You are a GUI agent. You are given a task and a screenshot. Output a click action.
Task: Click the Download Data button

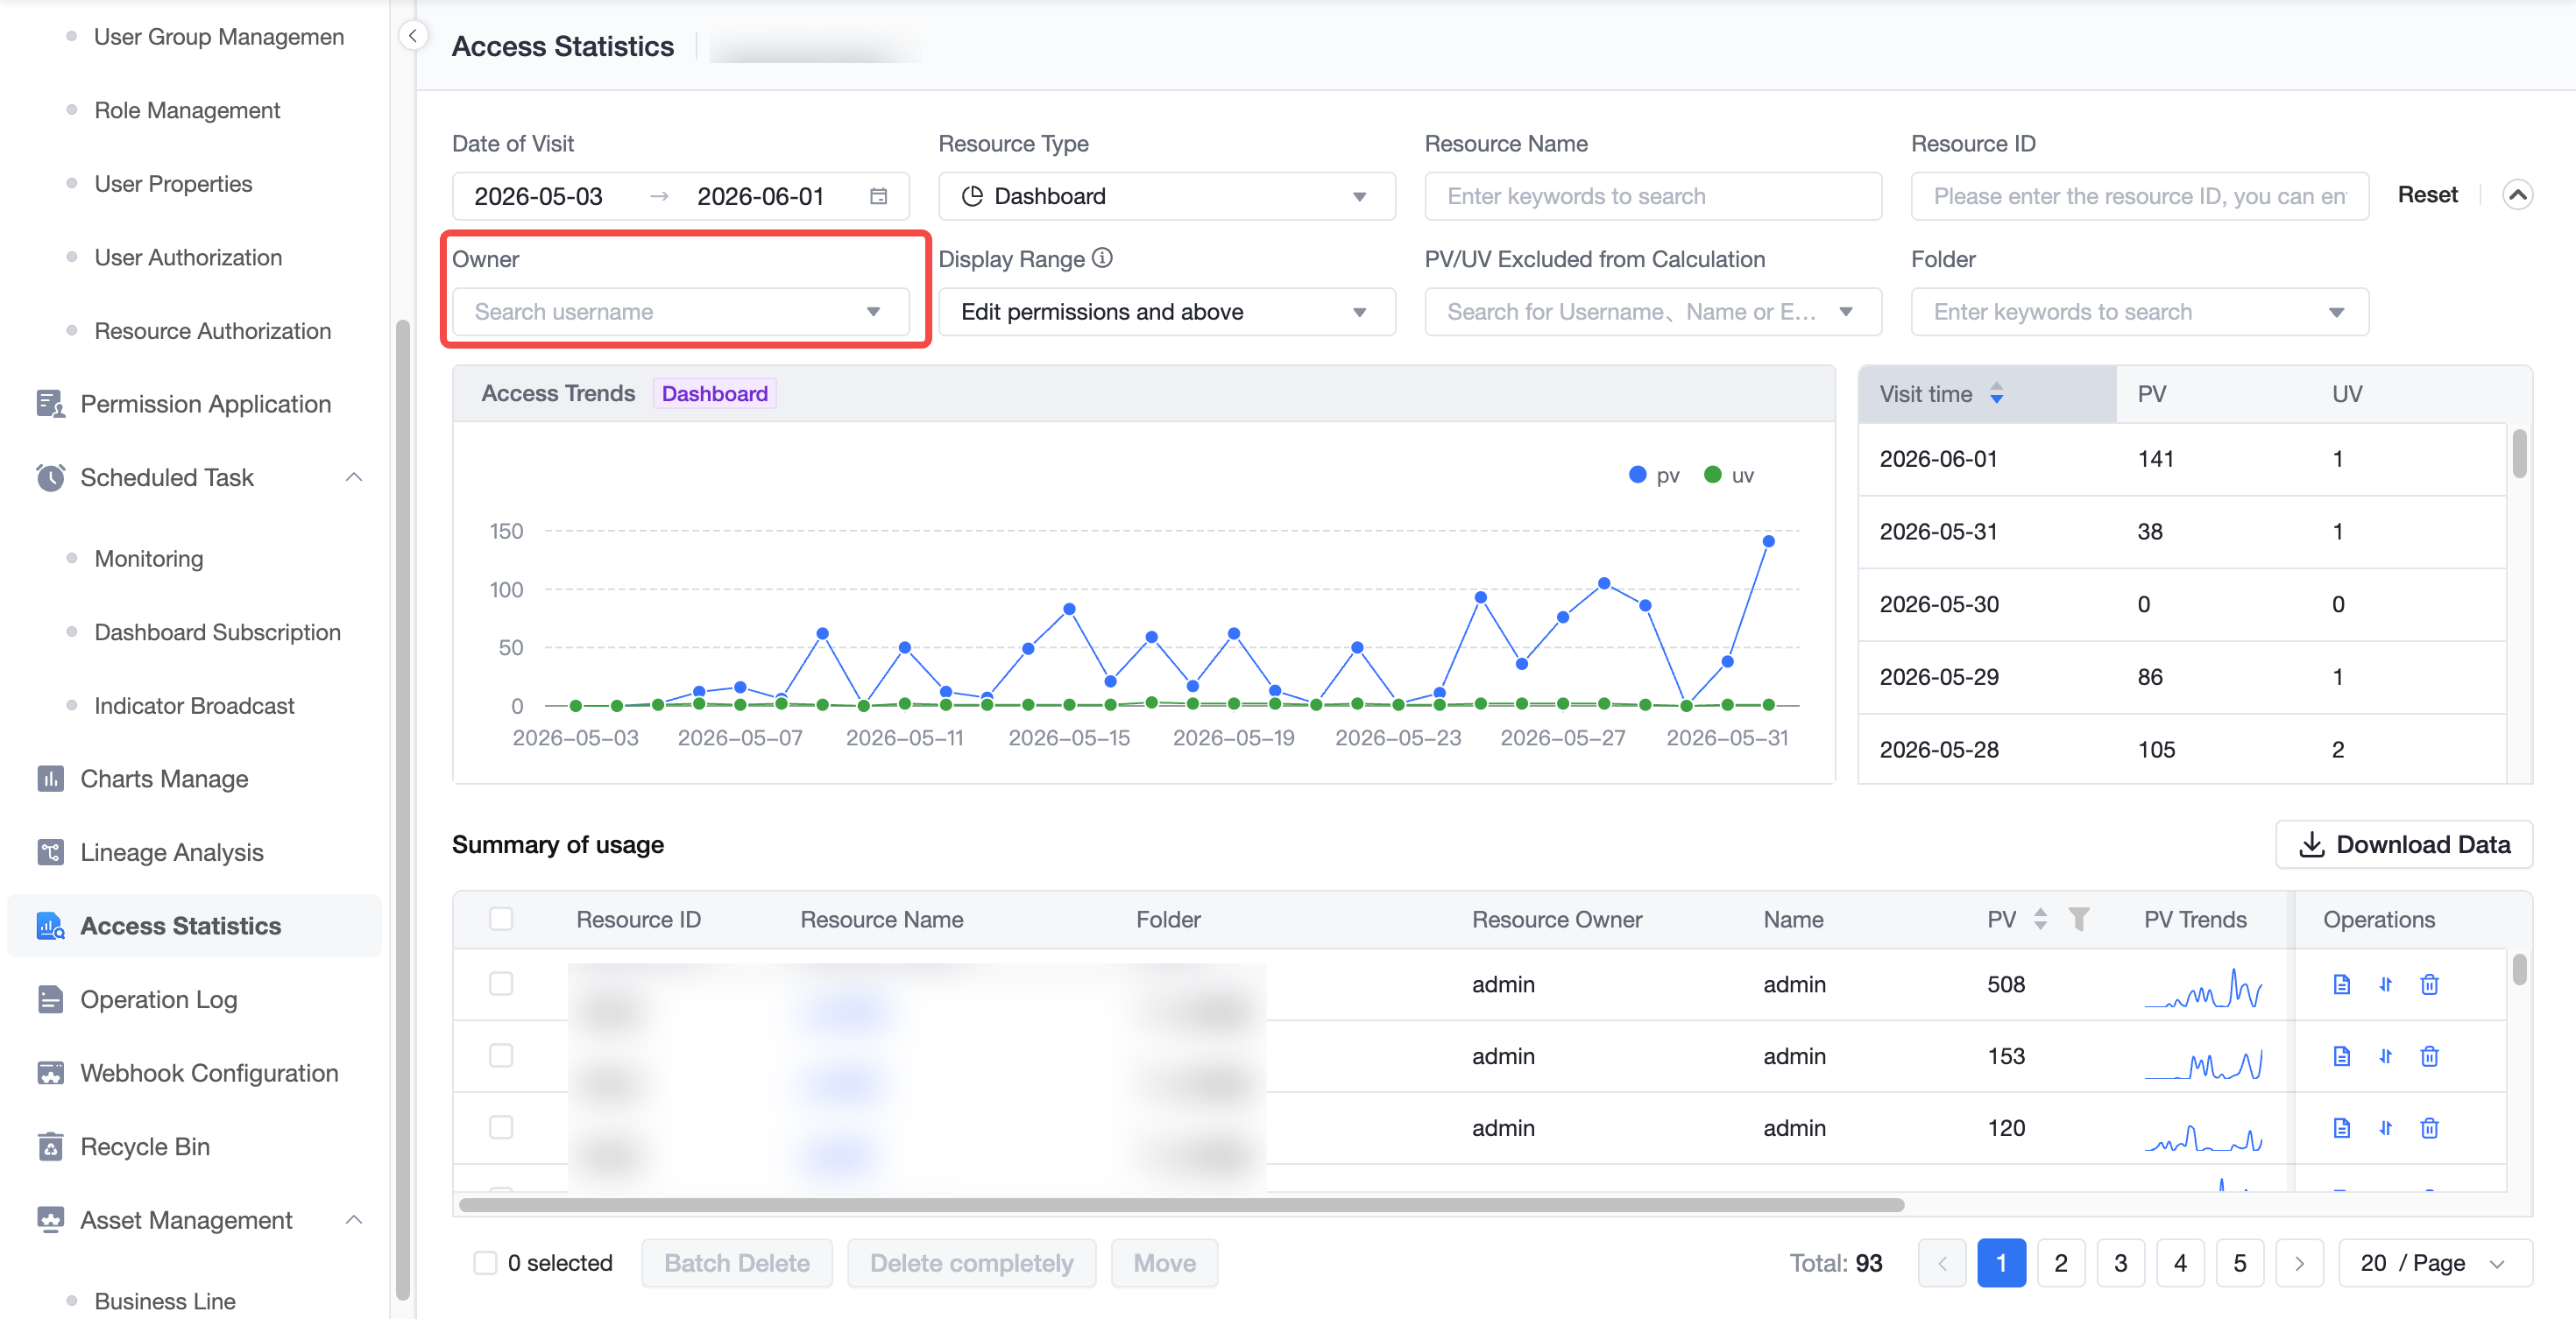coord(2403,844)
